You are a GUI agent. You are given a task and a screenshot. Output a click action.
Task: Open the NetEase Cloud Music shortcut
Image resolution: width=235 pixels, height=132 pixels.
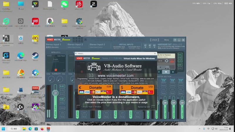(79, 5)
